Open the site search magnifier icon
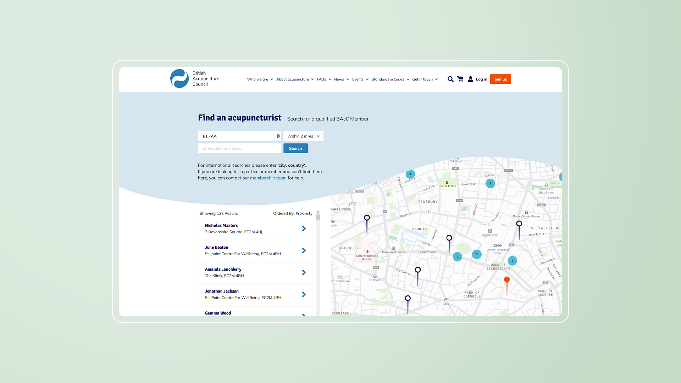Screen dimensions: 681x383 [x=450, y=79]
